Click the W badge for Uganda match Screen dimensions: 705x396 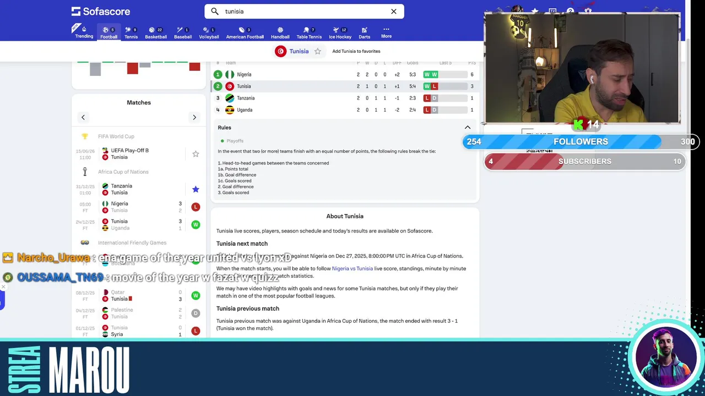(x=196, y=224)
